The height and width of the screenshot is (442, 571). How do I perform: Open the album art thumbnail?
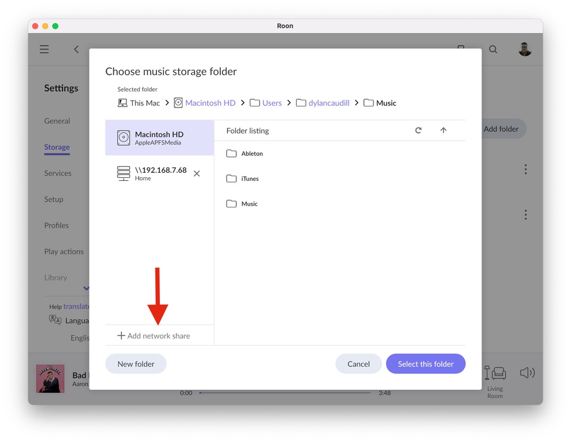click(x=50, y=379)
